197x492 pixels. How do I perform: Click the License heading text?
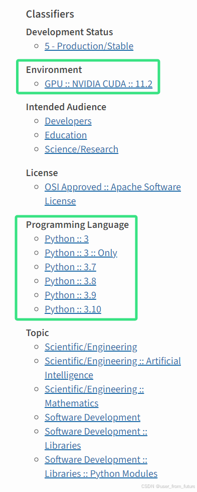pyautogui.click(x=42, y=173)
